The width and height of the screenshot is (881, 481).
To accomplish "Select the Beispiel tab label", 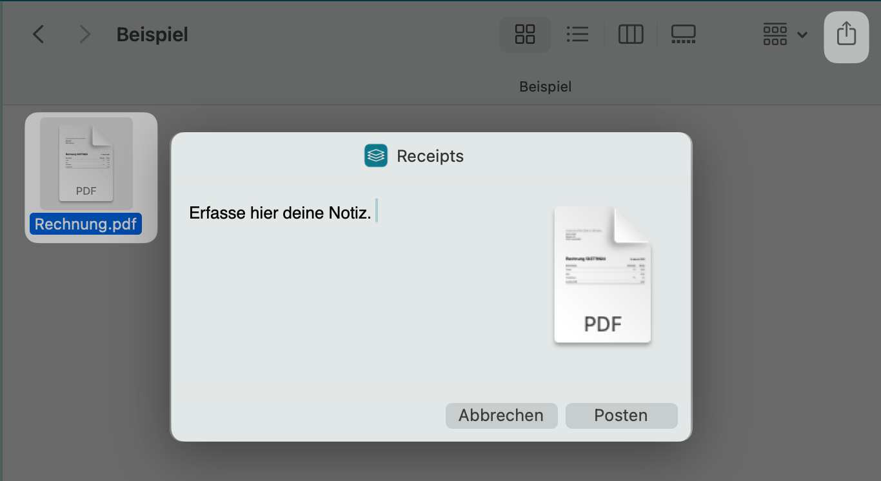I will point(545,86).
